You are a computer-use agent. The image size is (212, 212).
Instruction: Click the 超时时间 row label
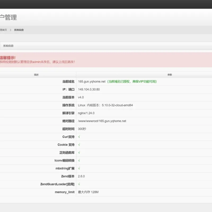click(x=68, y=129)
